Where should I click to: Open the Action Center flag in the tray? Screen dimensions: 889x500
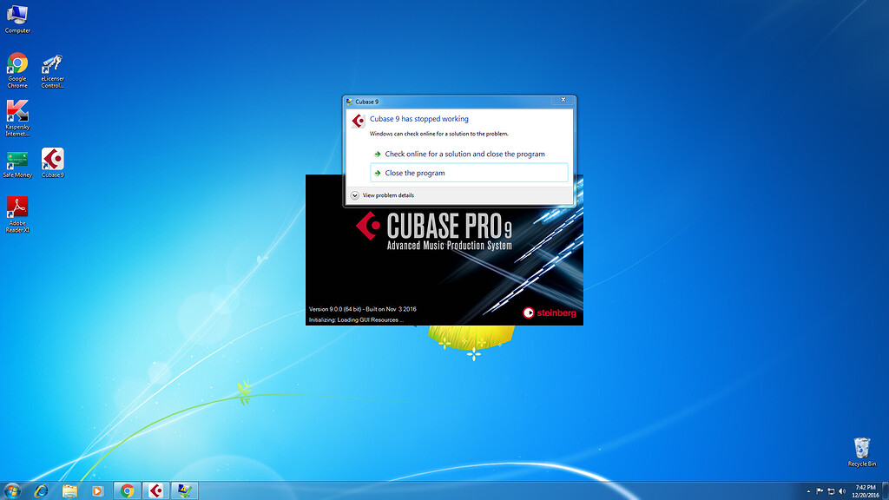tap(819, 490)
